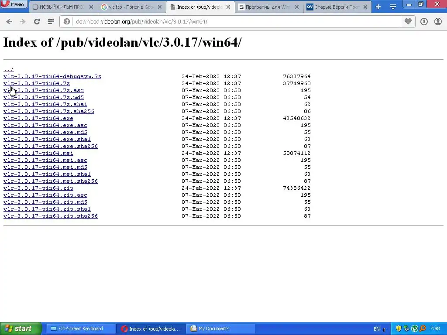447x335 pixels.
Task: Open vlc-3.0.17-win64.7z.sha1 link
Action: [45, 104]
